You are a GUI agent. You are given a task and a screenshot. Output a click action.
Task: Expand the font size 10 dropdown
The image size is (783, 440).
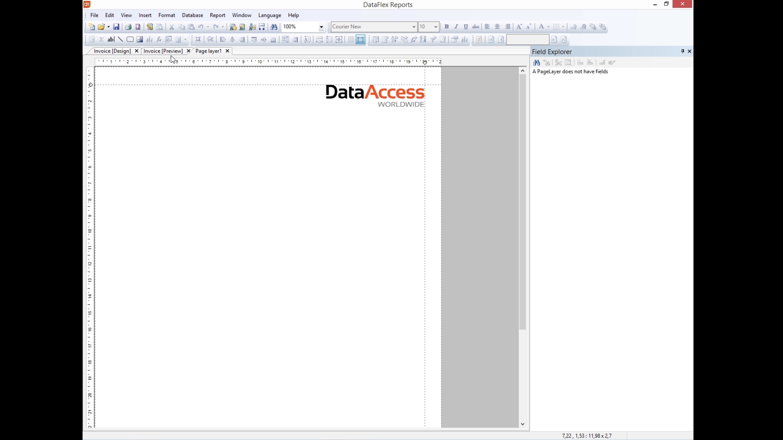[x=436, y=27]
